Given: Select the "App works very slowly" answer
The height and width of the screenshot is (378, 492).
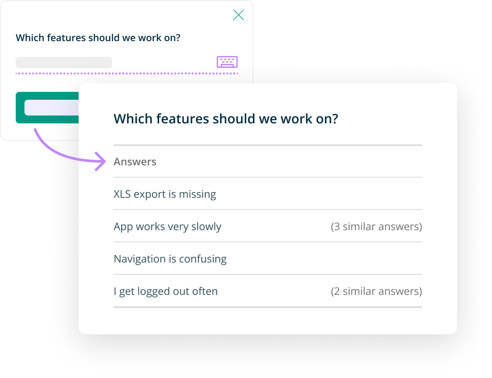Looking at the screenshot, I should click(167, 227).
